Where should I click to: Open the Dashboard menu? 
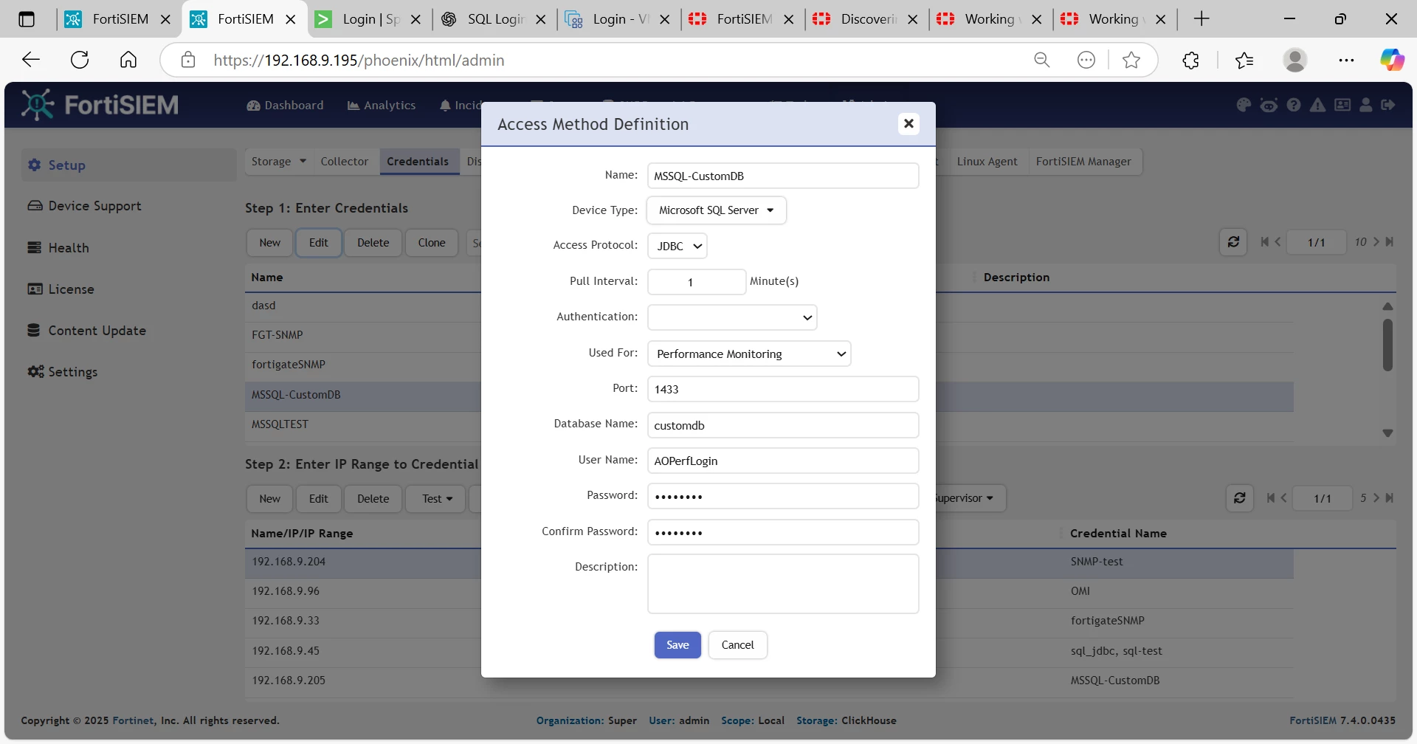pos(285,106)
